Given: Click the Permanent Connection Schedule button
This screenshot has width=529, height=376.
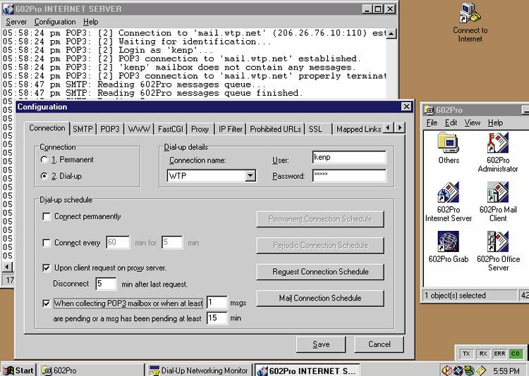Looking at the screenshot, I should (320, 219).
